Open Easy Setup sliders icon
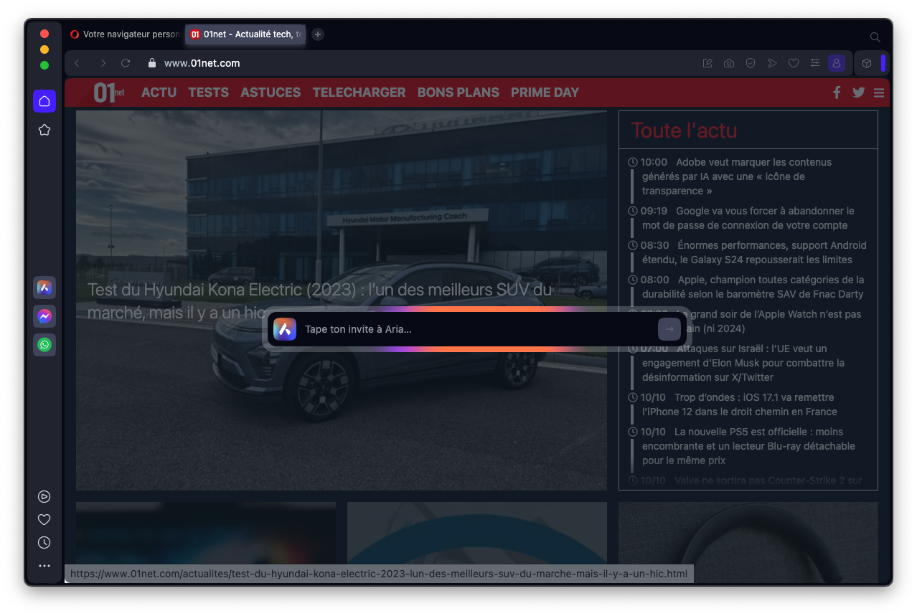This screenshot has width=917, height=616. 815,63
